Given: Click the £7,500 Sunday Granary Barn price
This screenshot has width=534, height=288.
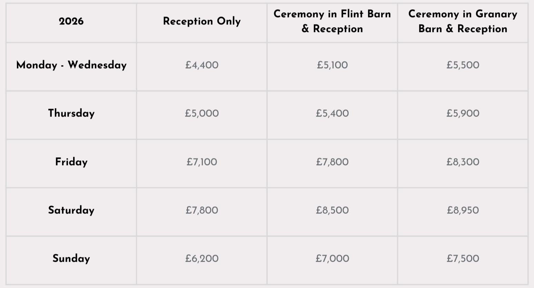Looking at the screenshot, I should [463, 259].
